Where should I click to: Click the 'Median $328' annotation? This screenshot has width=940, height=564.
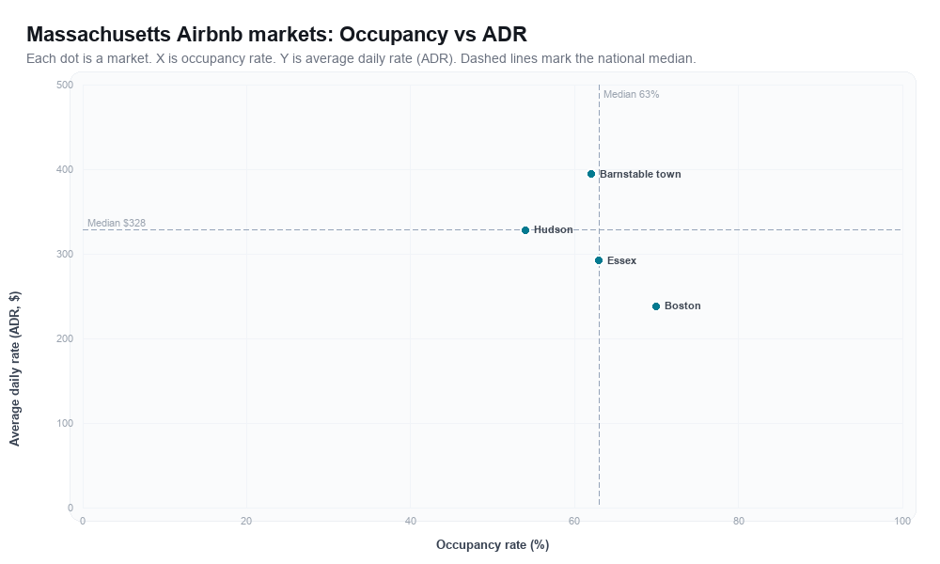117,223
